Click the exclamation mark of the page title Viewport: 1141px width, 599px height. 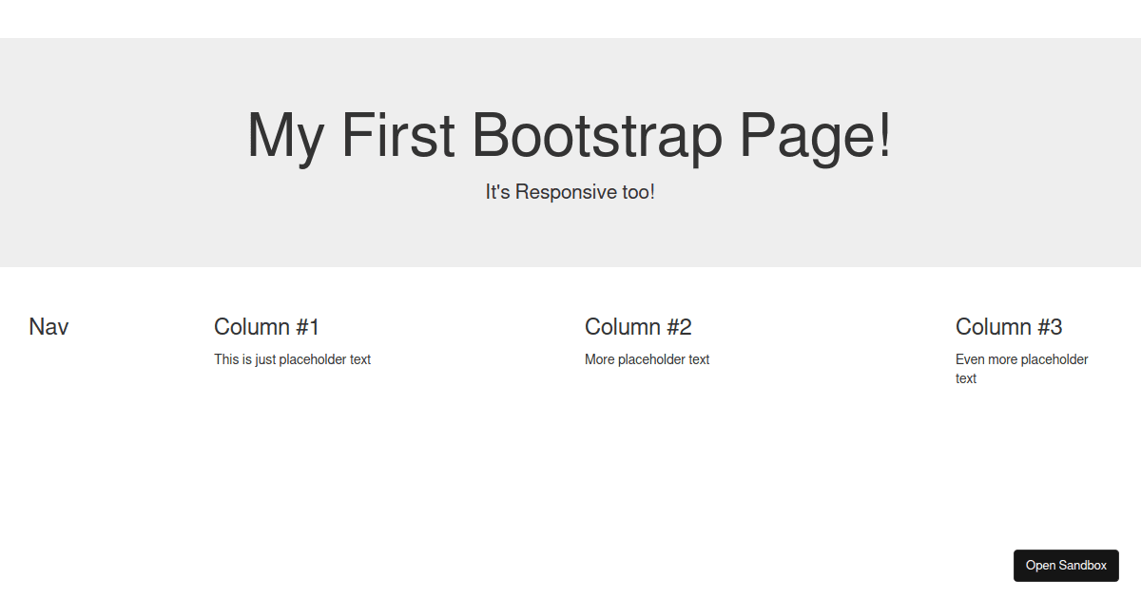884,136
